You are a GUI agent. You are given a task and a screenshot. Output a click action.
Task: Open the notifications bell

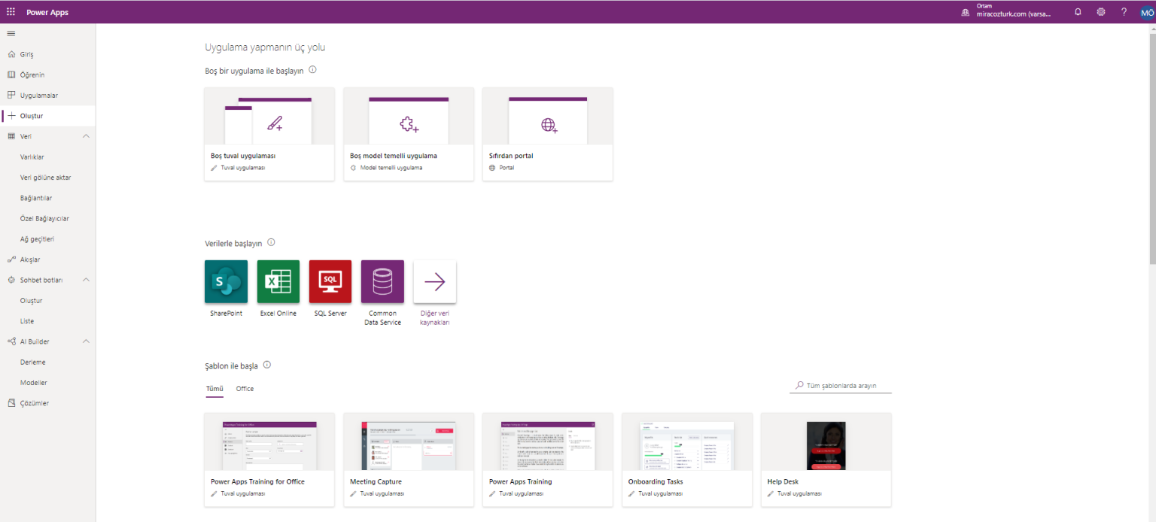[x=1078, y=12]
